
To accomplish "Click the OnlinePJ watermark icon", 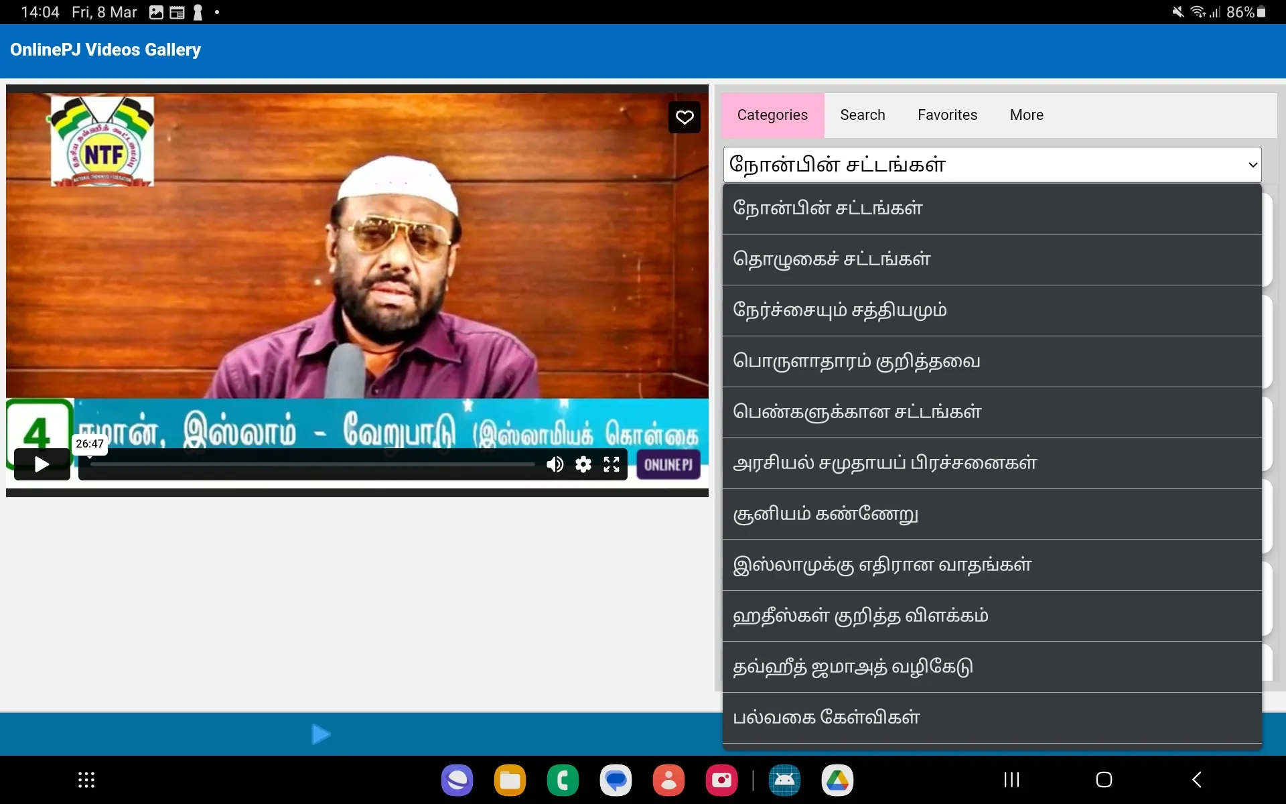I will (x=668, y=463).
